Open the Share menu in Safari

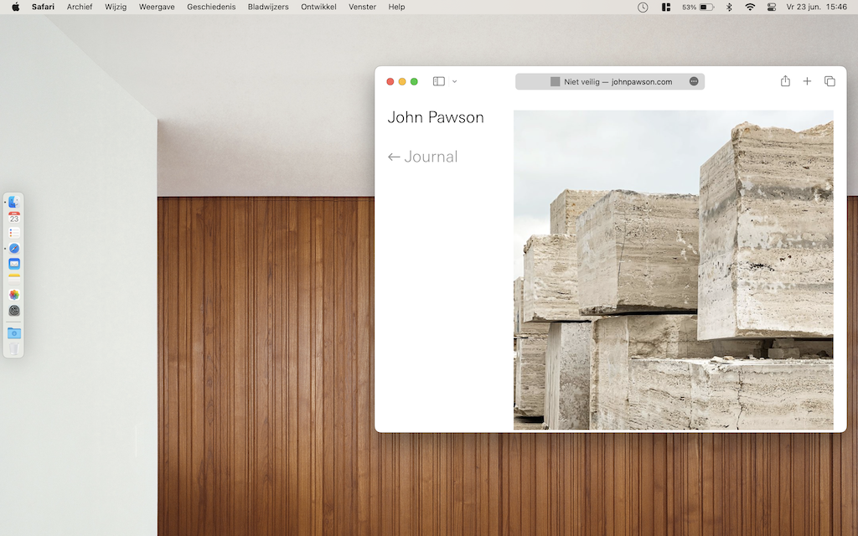[x=785, y=81]
